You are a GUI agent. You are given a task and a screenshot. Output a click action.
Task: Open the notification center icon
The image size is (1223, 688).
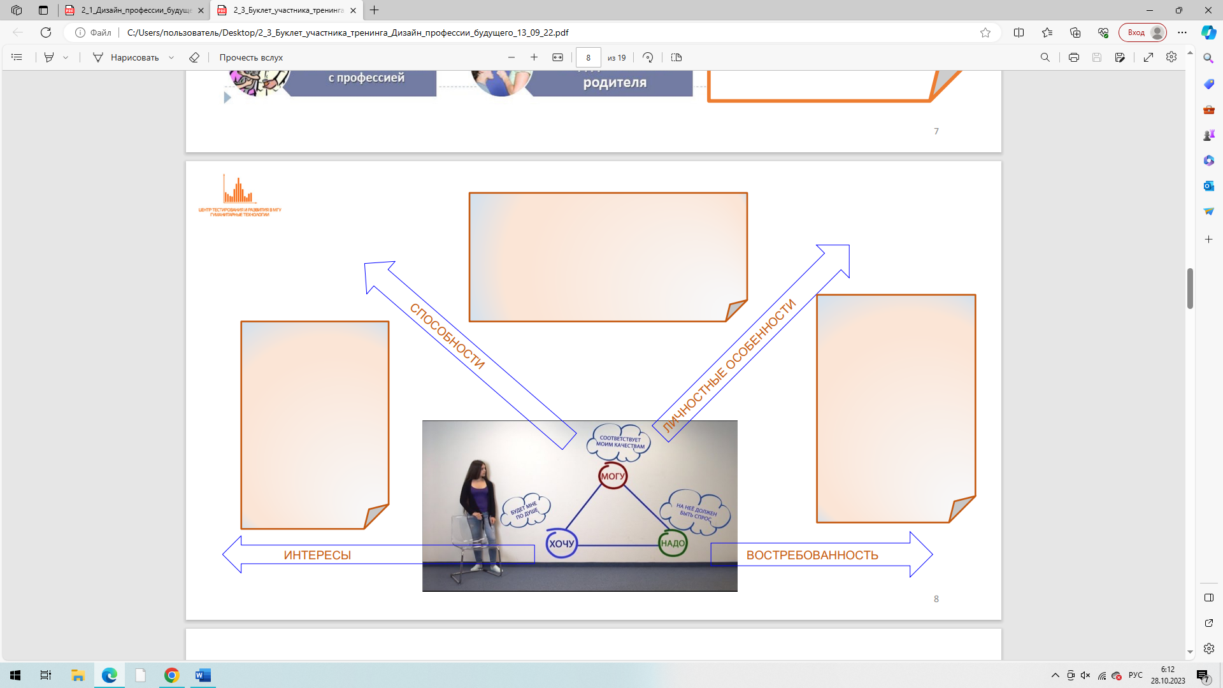[x=1203, y=676]
